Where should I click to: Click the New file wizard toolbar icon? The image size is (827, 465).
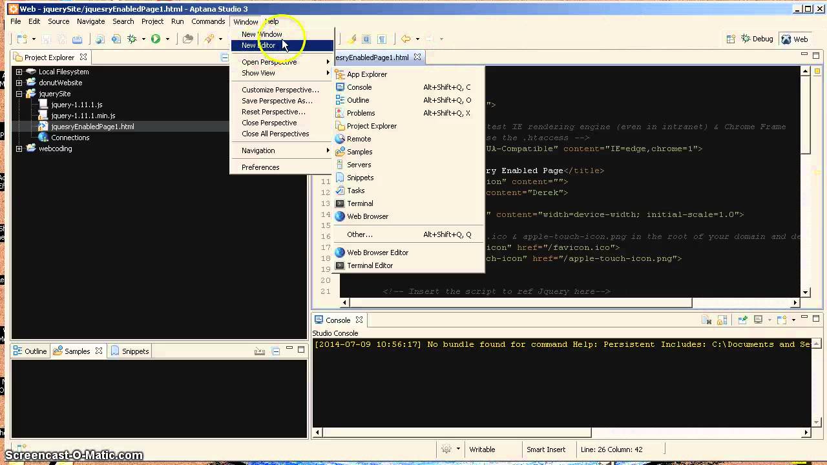tap(21, 39)
